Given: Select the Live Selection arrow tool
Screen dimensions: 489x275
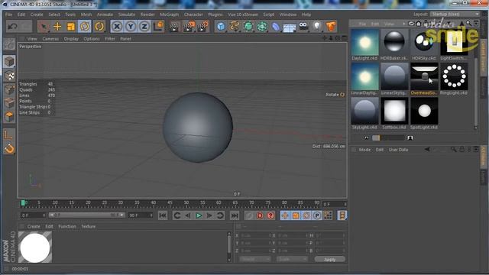Looking at the screenshot, I should point(44,27).
